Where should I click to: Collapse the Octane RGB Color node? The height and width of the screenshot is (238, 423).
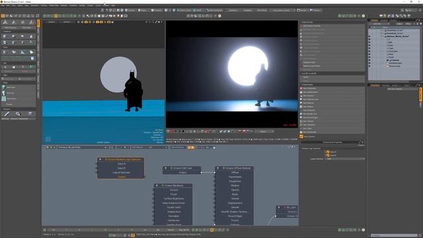pos(166,168)
